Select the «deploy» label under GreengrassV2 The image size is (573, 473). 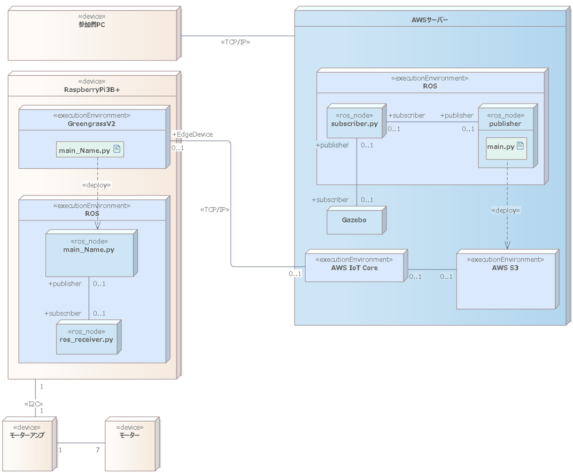[x=96, y=185]
